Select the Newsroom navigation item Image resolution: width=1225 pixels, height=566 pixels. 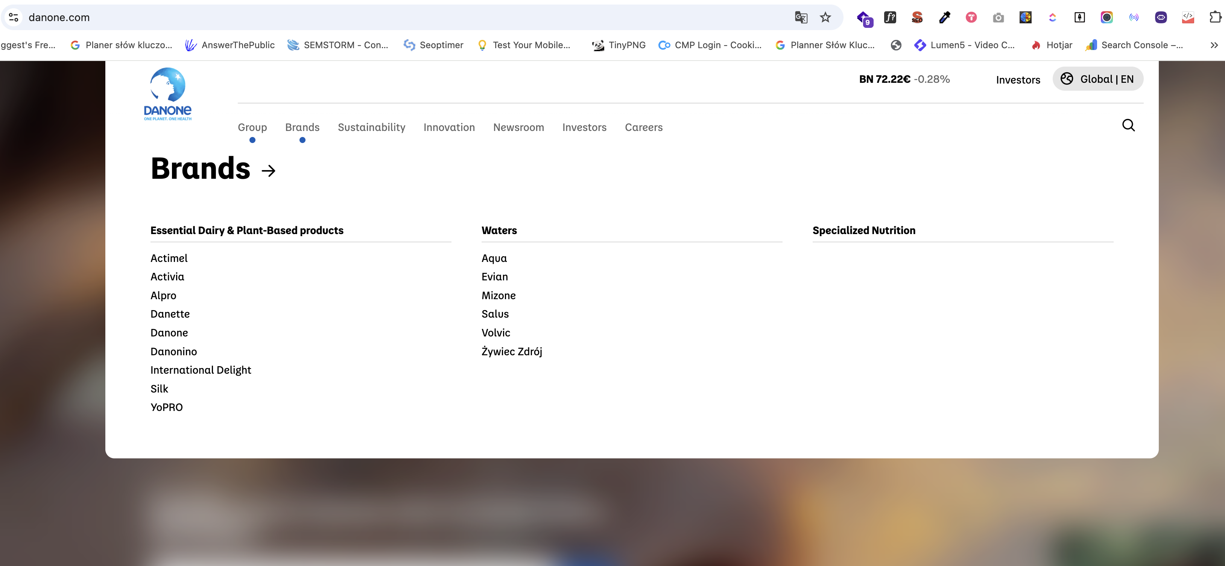(518, 128)
